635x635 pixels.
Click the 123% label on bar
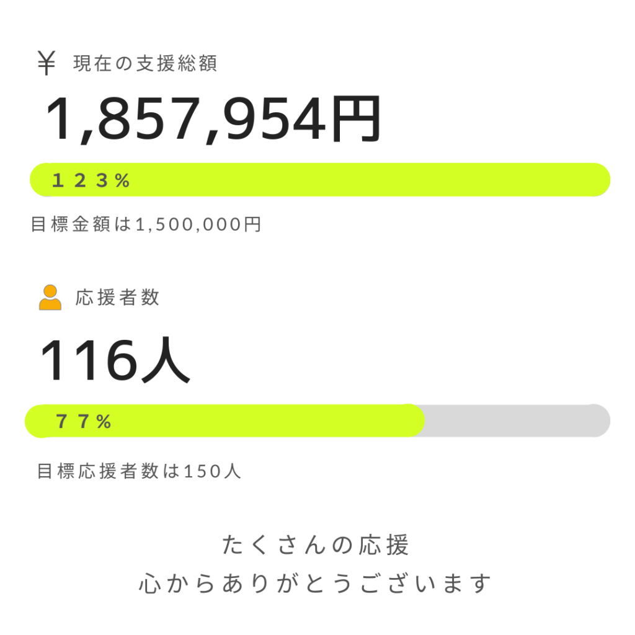(x=91, y=180)
